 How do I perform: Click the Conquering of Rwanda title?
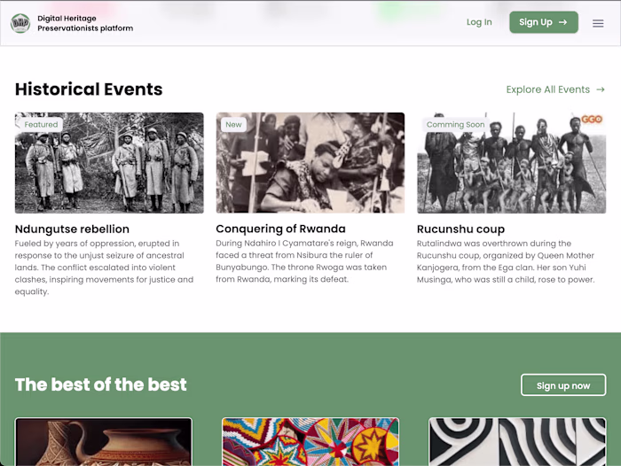tap(280, 229)
